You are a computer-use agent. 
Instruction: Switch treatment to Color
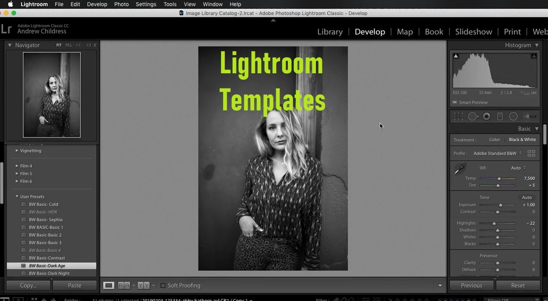[x=494, y=140]
